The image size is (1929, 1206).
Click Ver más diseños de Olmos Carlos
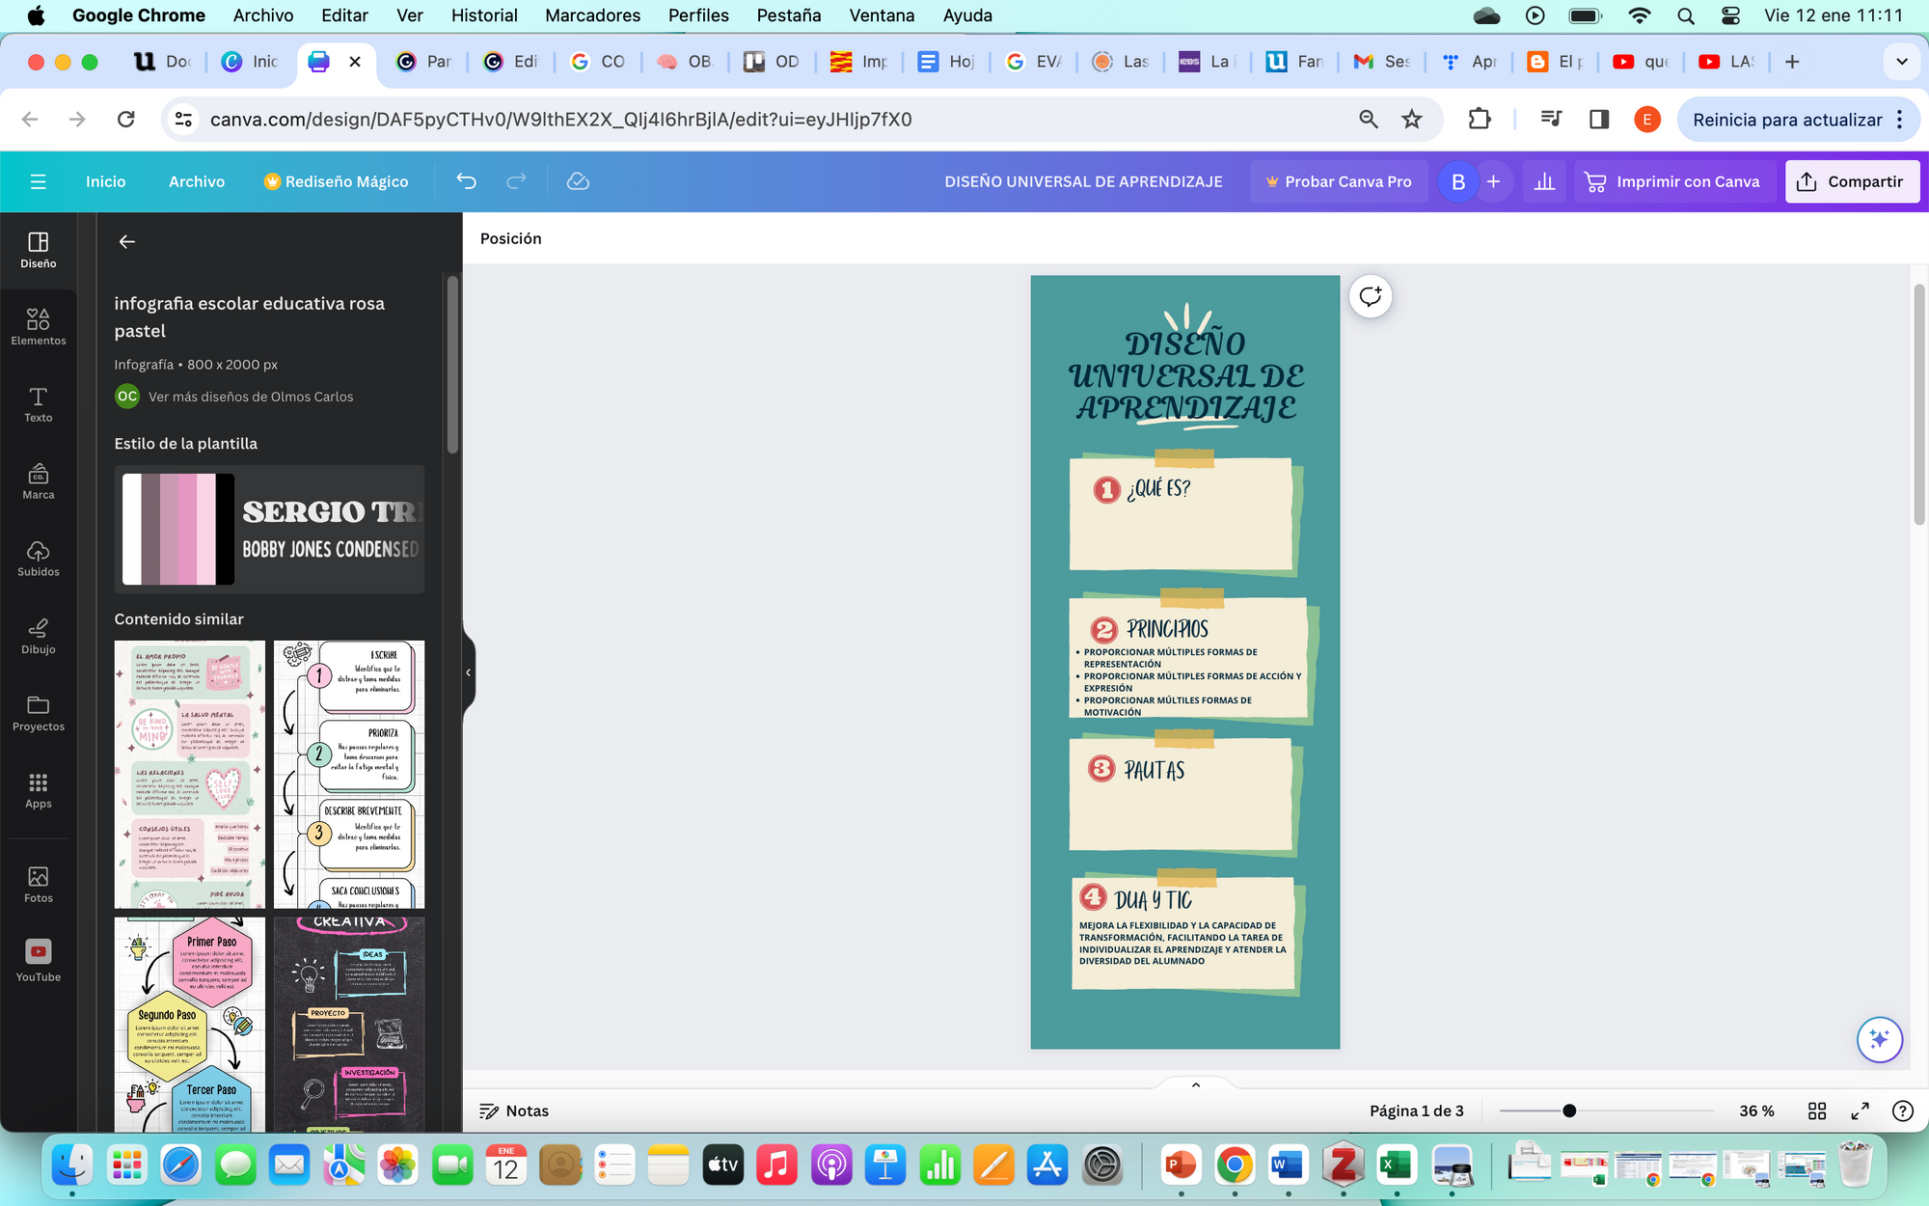251,397
